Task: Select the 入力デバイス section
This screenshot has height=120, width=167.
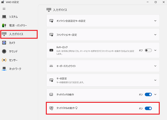Action: coord(19,34)
